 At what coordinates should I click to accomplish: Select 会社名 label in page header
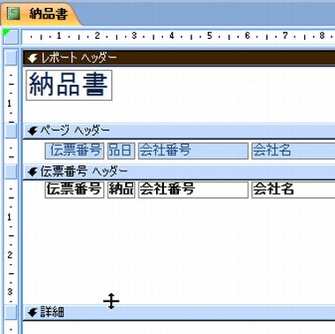(x=294, y=150)
